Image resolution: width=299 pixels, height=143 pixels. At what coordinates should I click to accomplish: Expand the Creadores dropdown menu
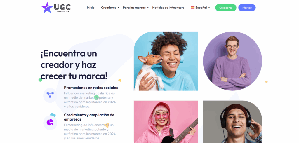(x=110, y=8)
